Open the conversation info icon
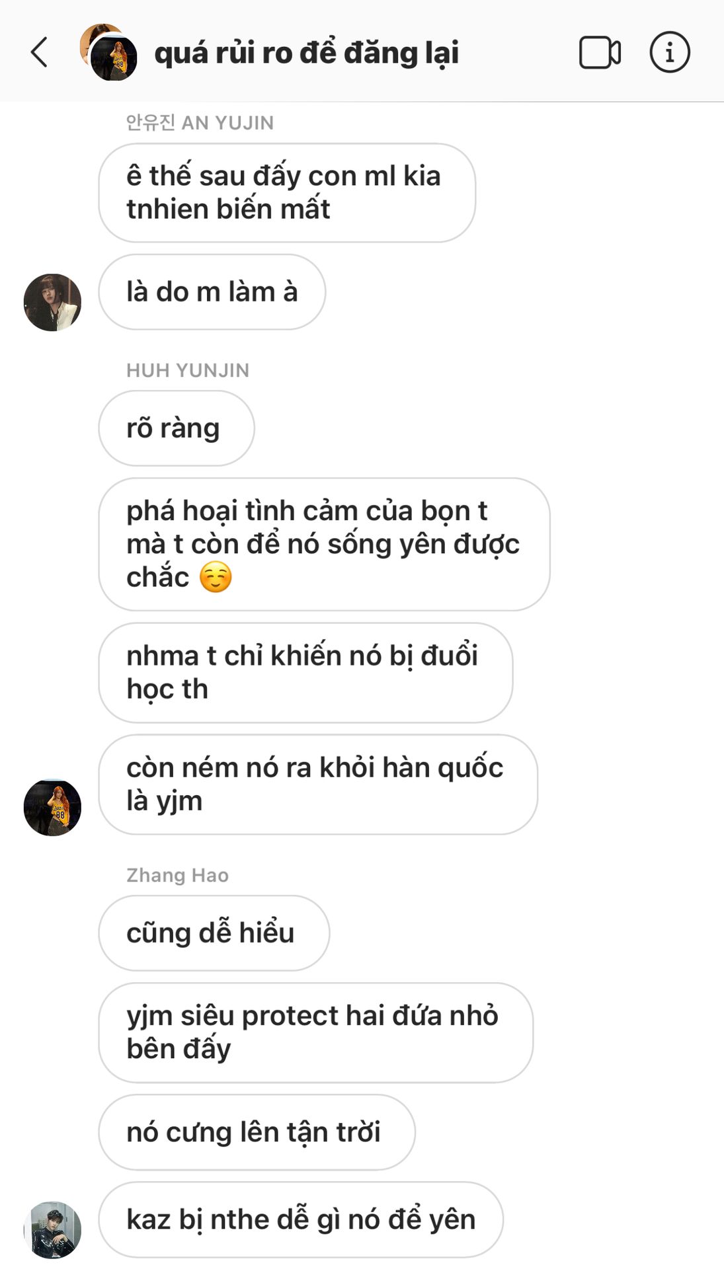 pyautogui.click(x=669, y=52)
